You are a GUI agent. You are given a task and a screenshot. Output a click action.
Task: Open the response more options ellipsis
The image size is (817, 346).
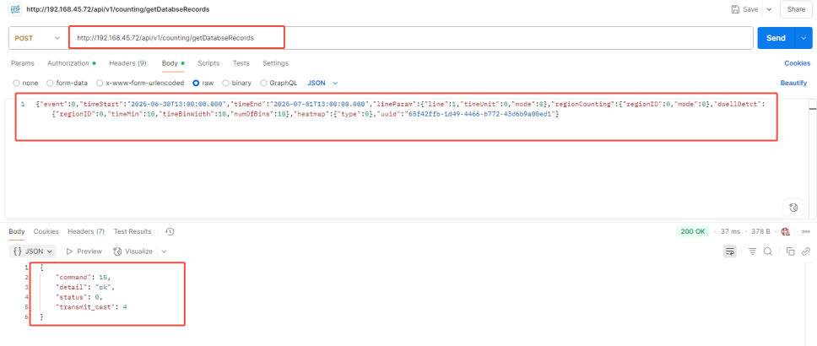[805, 231]
